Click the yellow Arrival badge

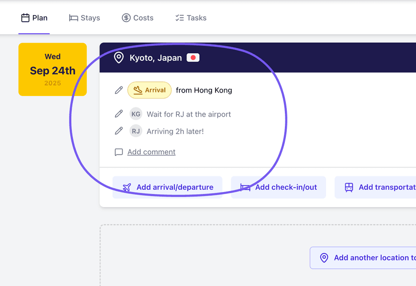pos(150,90)
